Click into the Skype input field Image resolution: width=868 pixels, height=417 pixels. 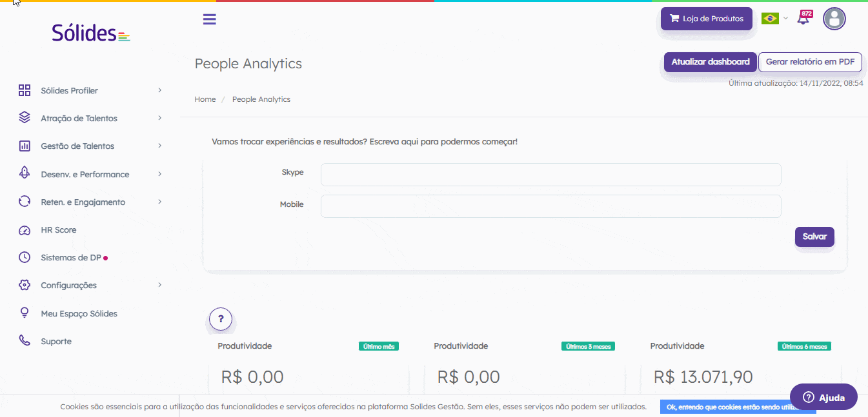tap(550, 174)
